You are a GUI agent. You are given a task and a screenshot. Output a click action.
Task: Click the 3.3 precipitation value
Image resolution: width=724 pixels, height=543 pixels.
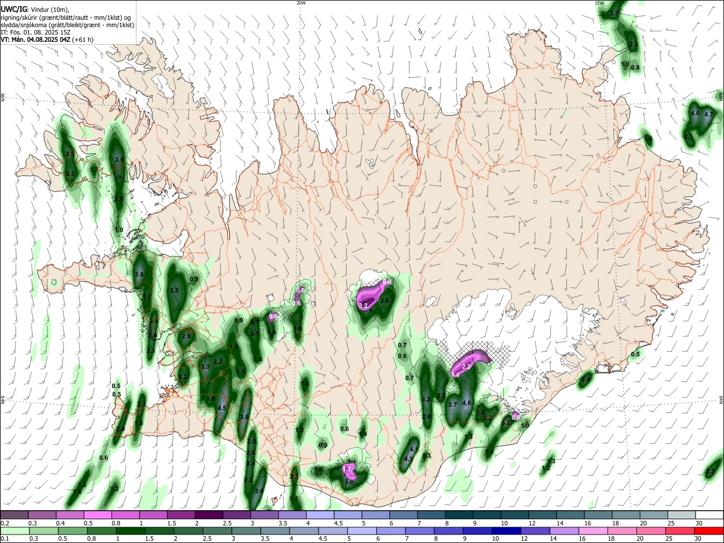click(205, 367)
